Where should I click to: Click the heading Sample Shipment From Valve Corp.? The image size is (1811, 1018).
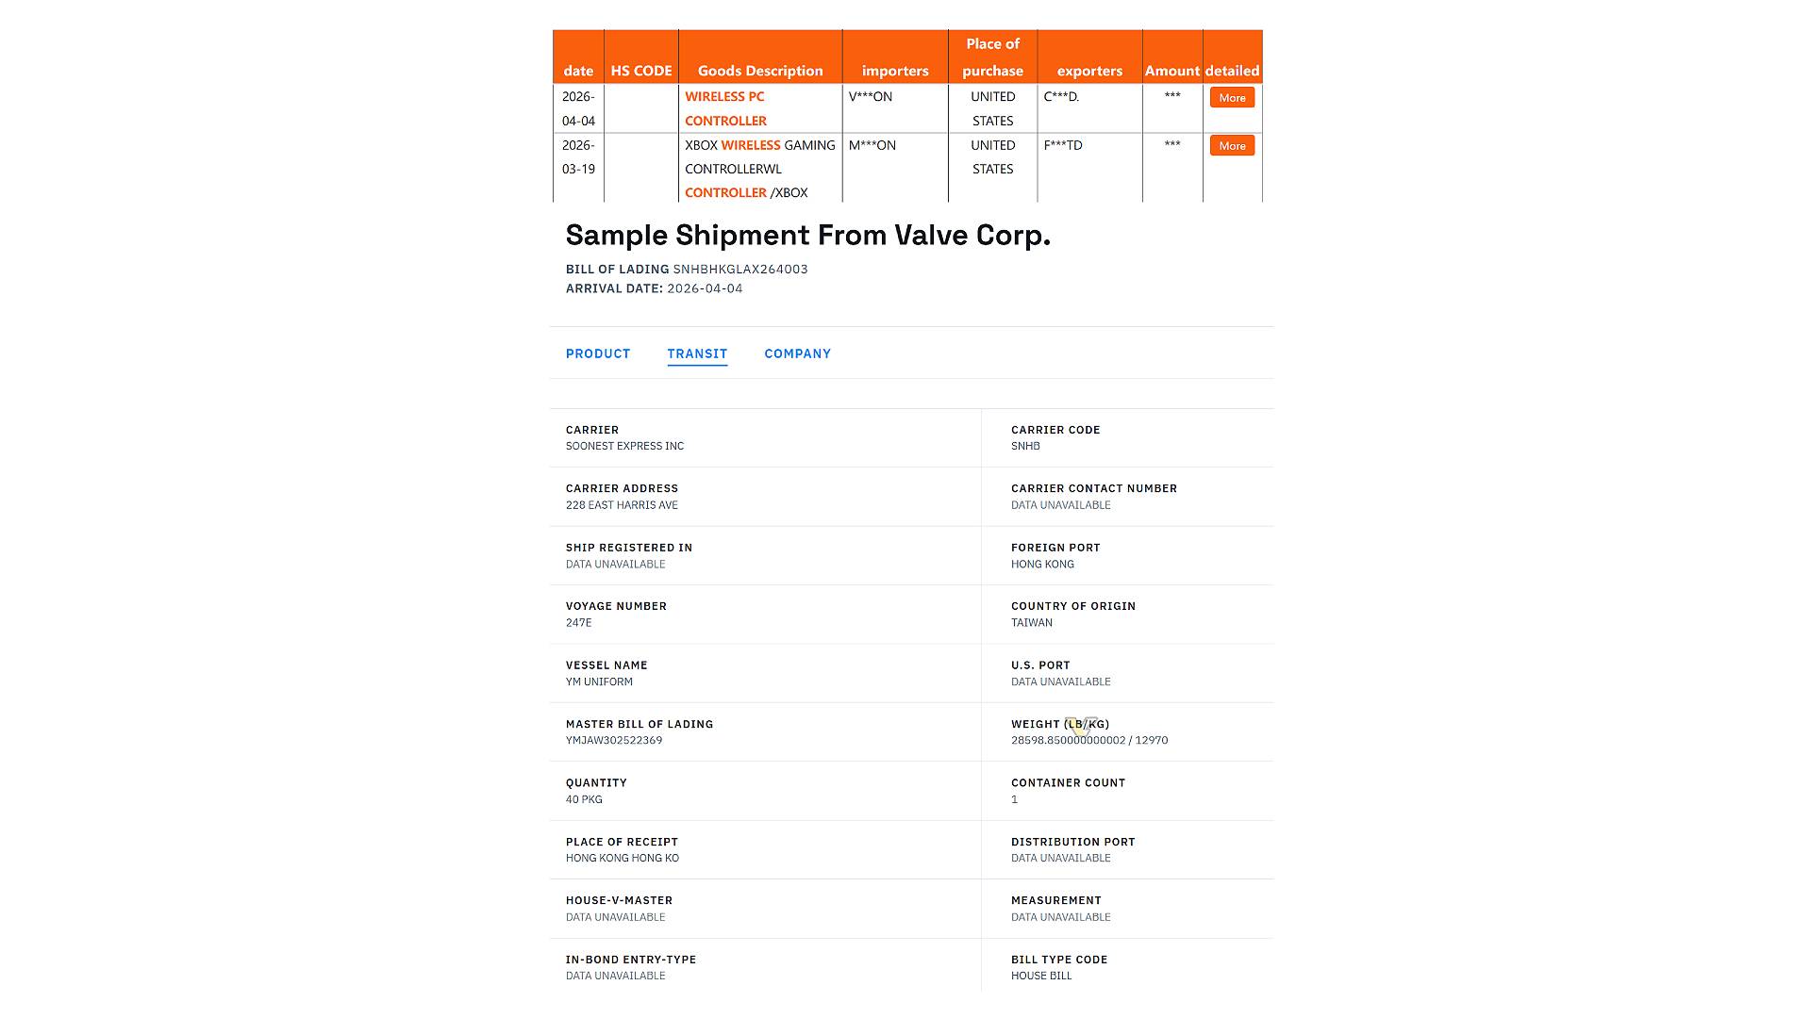tap(807, 235)
